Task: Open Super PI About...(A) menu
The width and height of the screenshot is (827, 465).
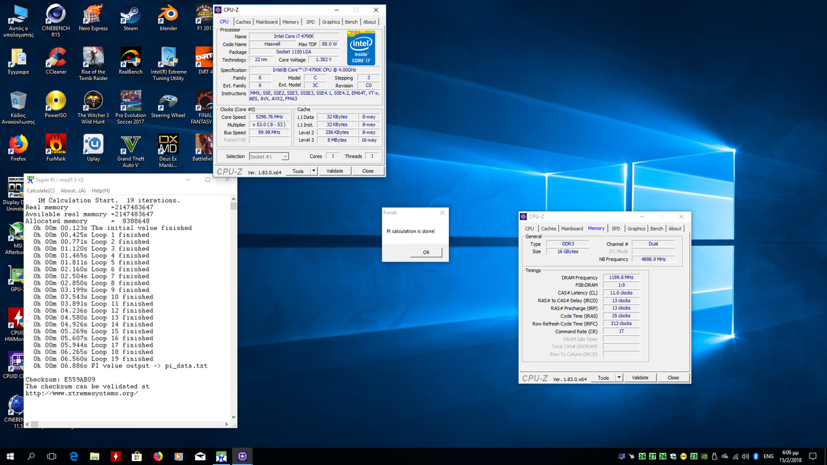Action: pos(73,191)
